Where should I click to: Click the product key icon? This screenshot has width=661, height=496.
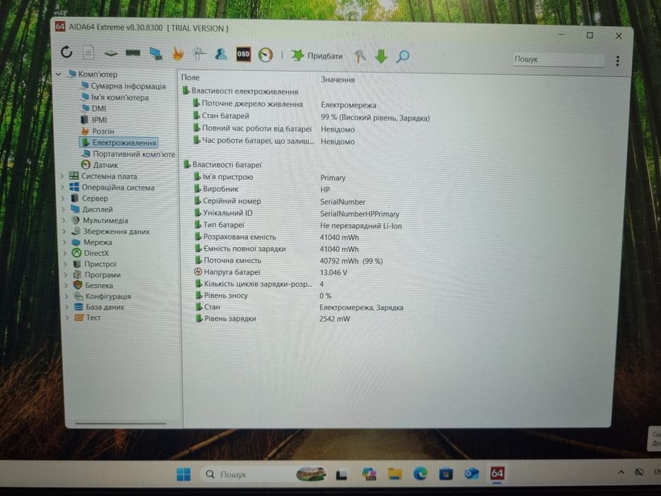point(360,56)
